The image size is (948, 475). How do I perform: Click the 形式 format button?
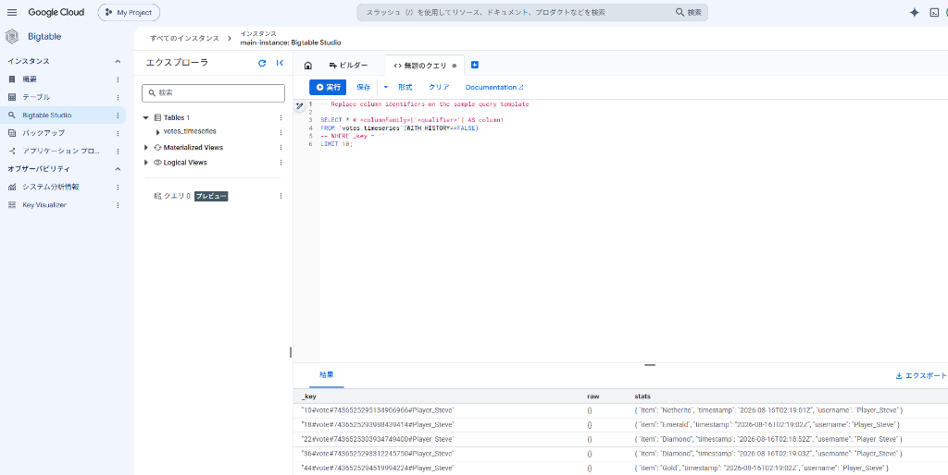(x=405, y=88)
